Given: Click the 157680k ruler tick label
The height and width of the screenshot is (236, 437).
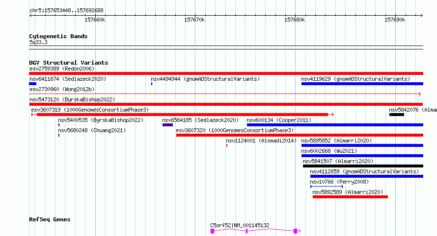Looking at the screenshot, I should pyautogui.click(x=295, y=20).
